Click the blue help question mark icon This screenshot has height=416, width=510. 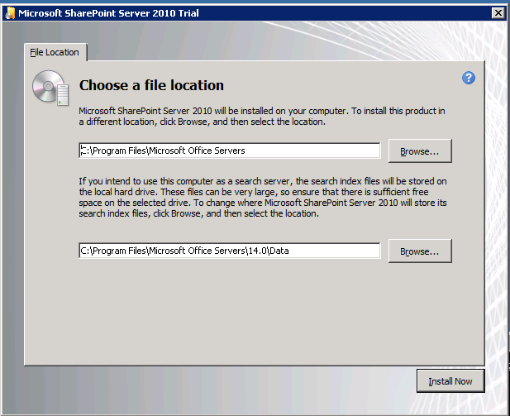pos(469,78)
